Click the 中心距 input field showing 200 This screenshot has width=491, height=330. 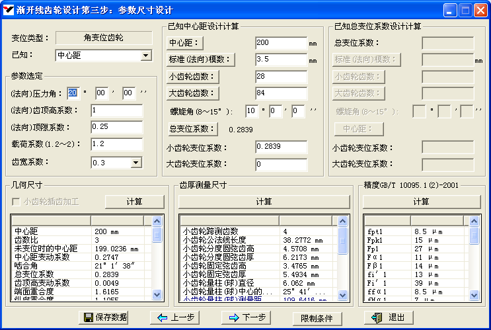point(280,43)
